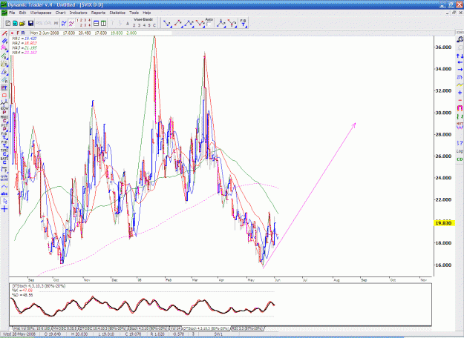Screen dimensions: 464x338
Task: Click the red dot in chart header
Action: pos(12,33)
